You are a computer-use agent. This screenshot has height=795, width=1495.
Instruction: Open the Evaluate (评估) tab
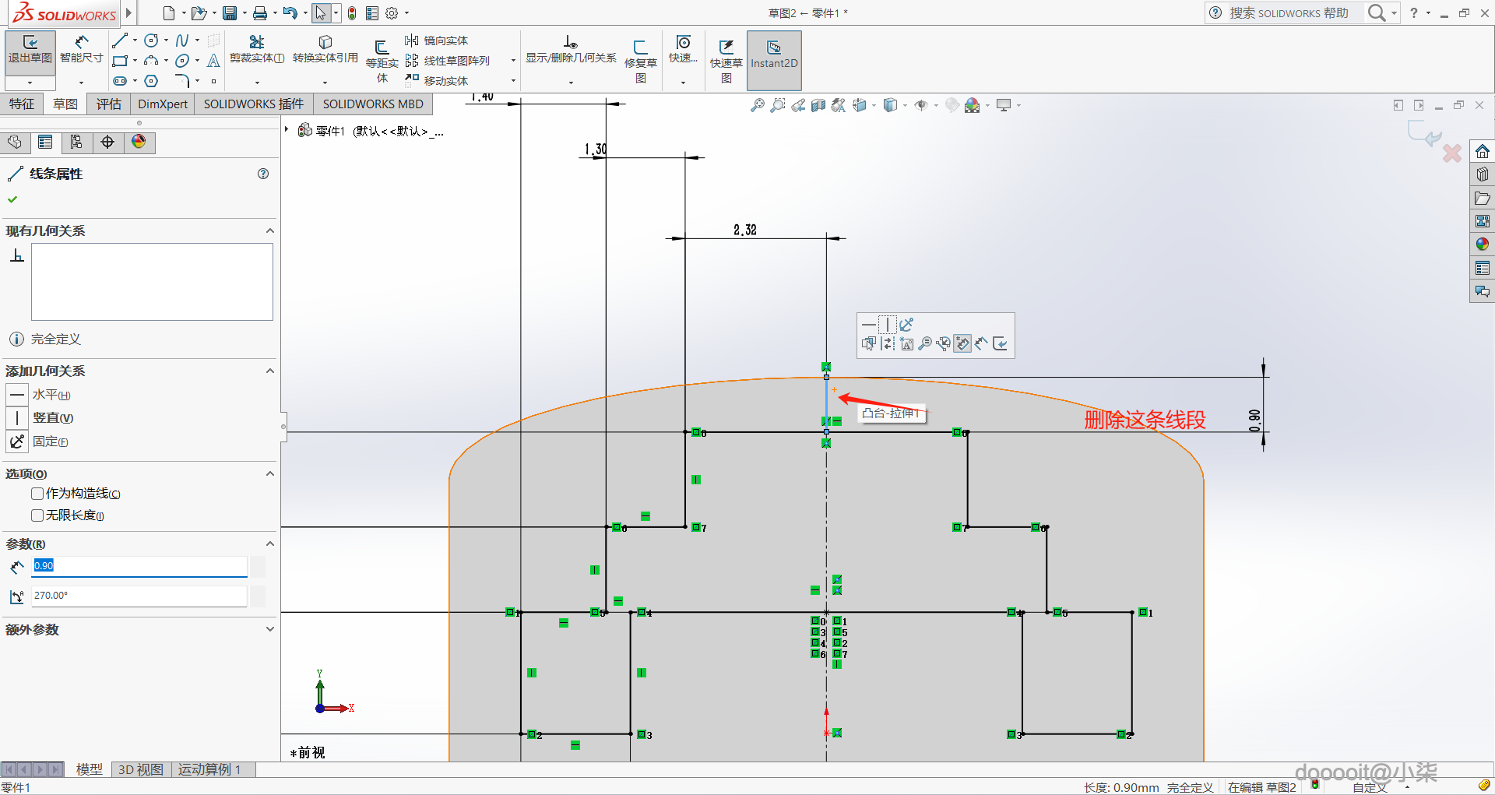point(108,104)
